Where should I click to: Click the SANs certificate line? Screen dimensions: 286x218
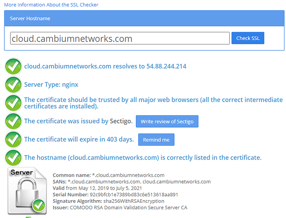coord(132,182)
